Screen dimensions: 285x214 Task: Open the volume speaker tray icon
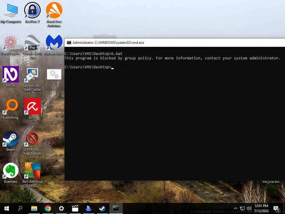pos(249,208)
